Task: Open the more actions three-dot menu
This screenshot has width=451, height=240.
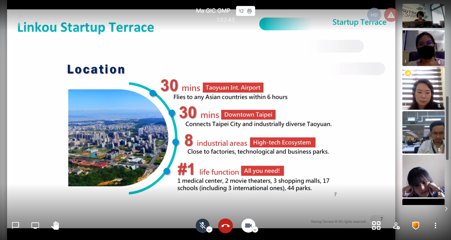Action: [x=435, y=226]
